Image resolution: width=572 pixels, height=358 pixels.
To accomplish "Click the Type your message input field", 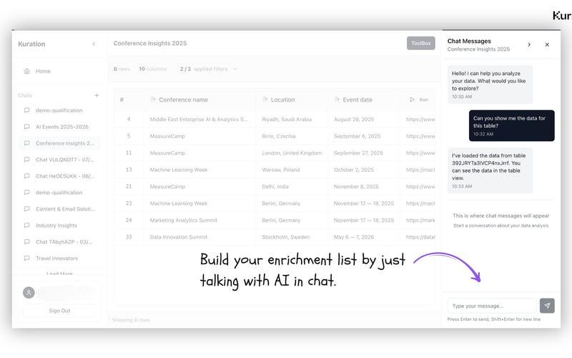I will [492, 306].
